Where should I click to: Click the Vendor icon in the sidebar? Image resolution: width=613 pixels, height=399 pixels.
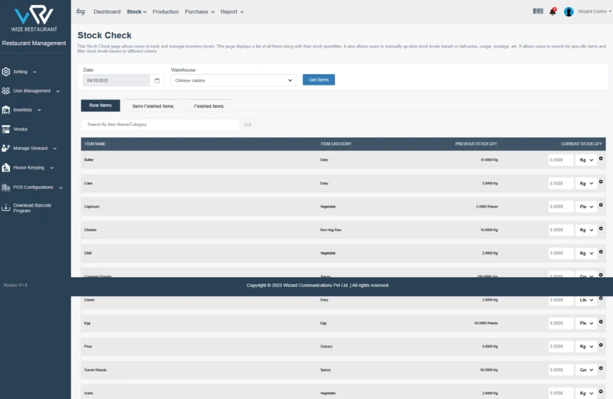tap(6, 129)
